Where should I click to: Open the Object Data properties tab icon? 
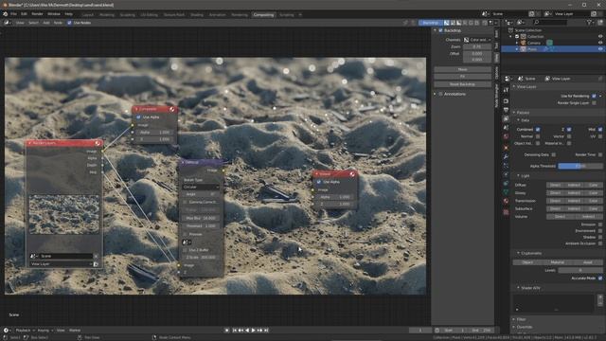pos(506,192)
